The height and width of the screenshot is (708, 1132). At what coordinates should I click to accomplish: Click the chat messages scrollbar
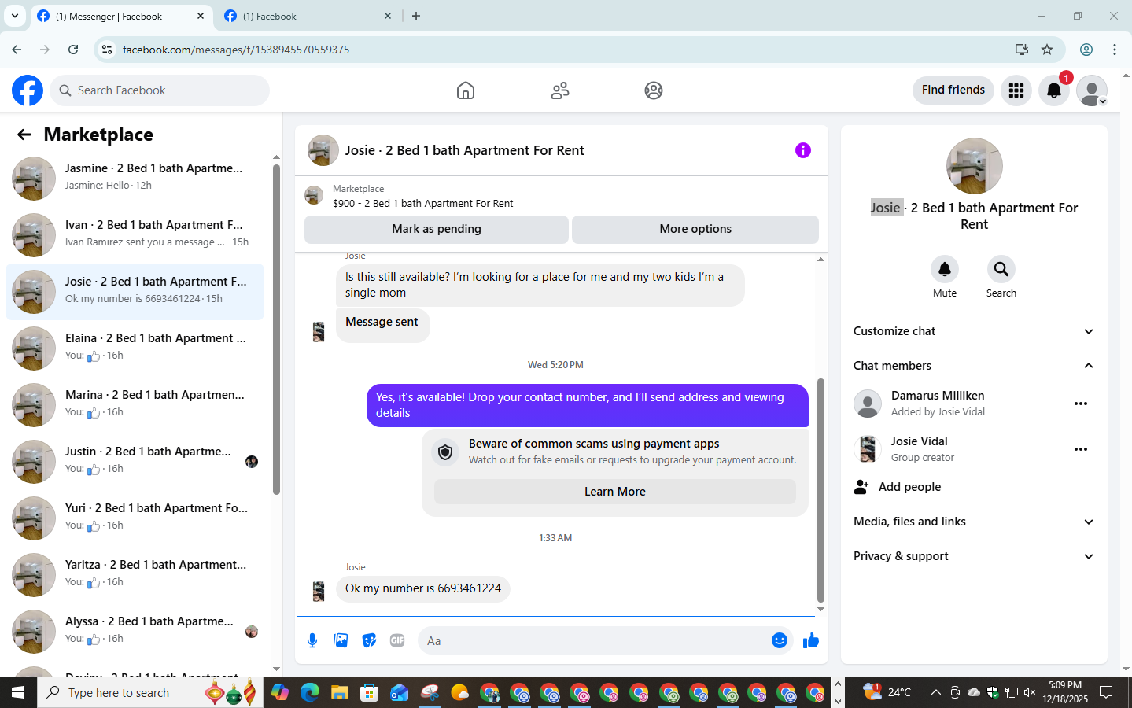(x=820, y=489)
